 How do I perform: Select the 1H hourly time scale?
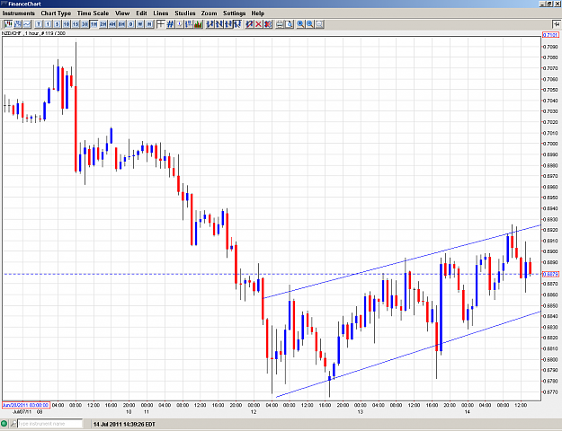tap(94, 24)
